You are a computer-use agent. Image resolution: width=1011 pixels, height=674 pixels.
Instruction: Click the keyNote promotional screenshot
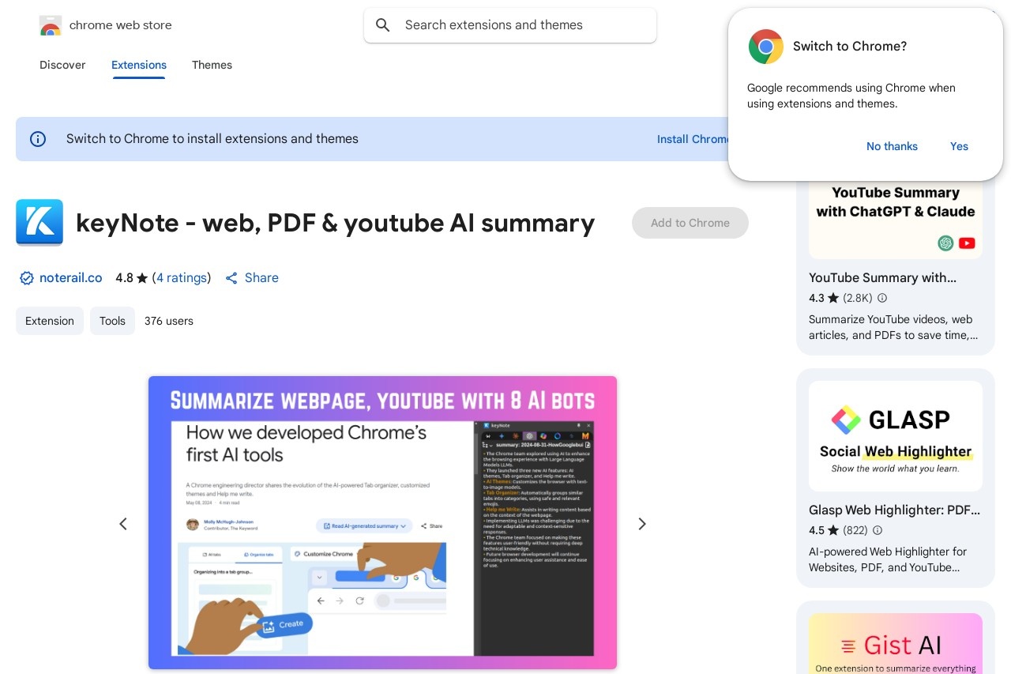382,522
